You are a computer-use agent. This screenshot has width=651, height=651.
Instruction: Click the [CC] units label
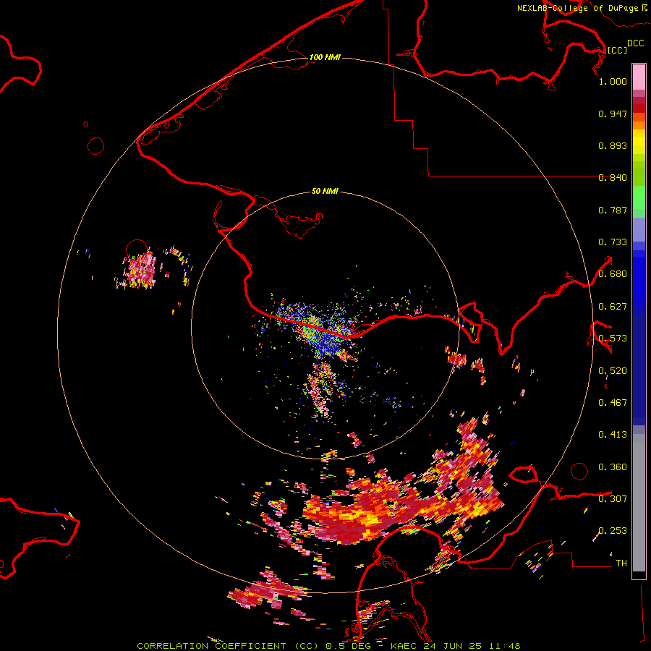(617, 50)
